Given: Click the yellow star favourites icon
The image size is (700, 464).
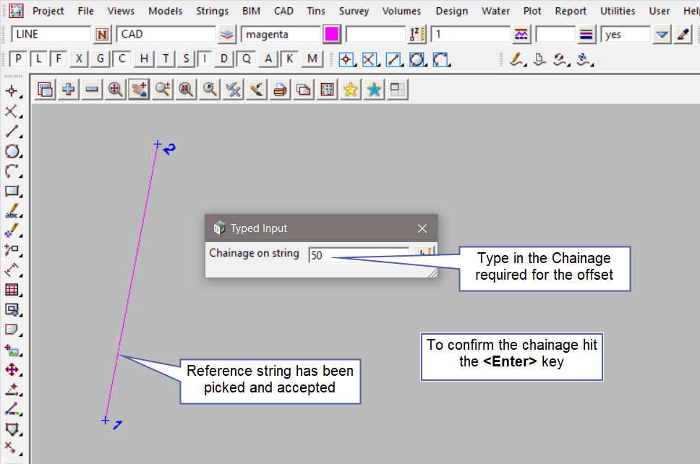Looking at the screenshot, I should pos(351,90).
